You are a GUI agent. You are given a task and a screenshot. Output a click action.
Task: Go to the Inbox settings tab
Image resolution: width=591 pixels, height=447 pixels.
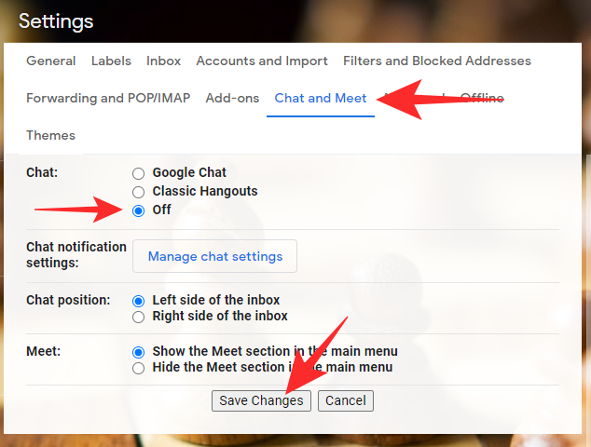[163, 61]
